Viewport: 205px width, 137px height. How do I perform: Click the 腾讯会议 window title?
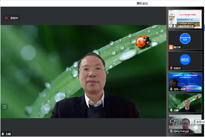point(142,3)
